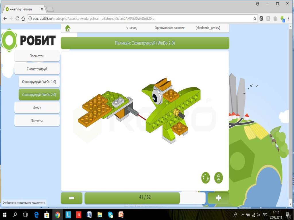Screen dimensions: 294x220
Task: Open the Запусти section
Action: click(37, 121)
